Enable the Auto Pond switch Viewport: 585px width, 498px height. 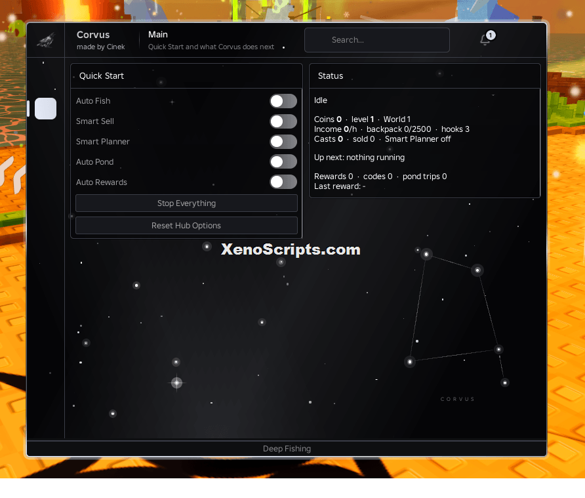(x=283, y=161)
